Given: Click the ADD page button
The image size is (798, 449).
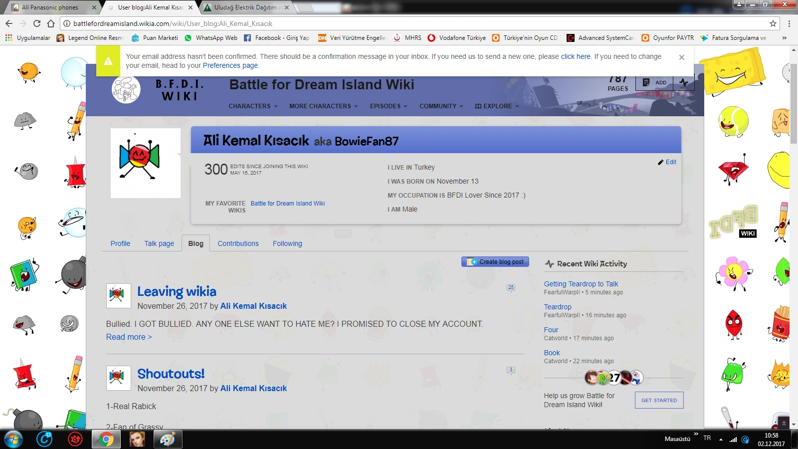Looking at the screenshot, I should 654,83.
